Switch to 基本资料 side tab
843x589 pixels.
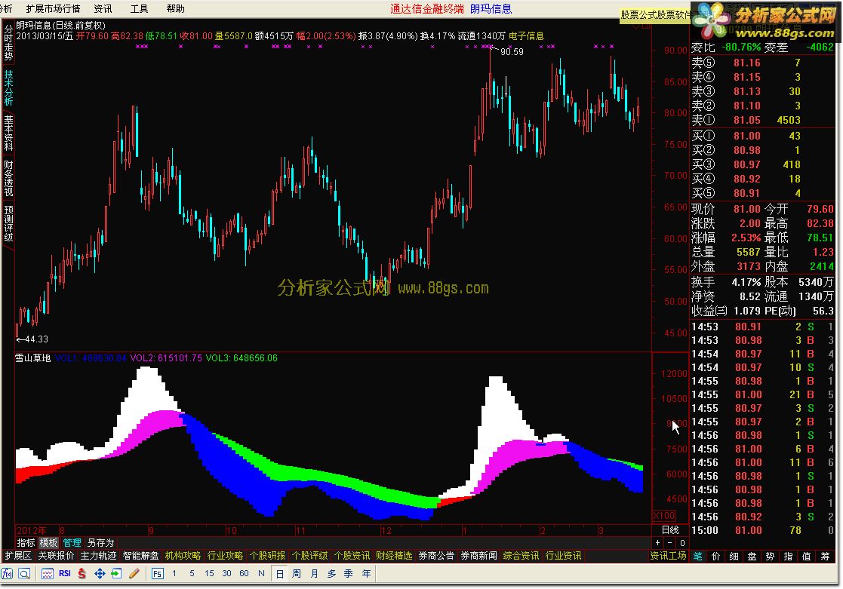[8, 132]
